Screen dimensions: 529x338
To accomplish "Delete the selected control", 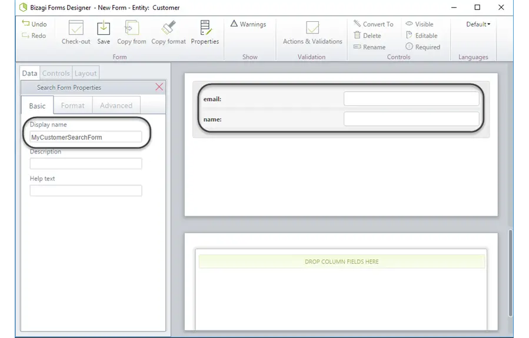I will click(367, 35).
